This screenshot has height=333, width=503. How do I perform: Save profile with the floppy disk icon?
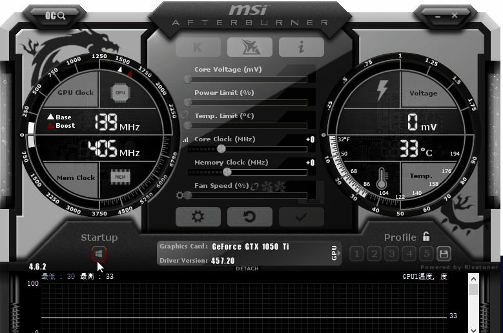coord(444,254)
